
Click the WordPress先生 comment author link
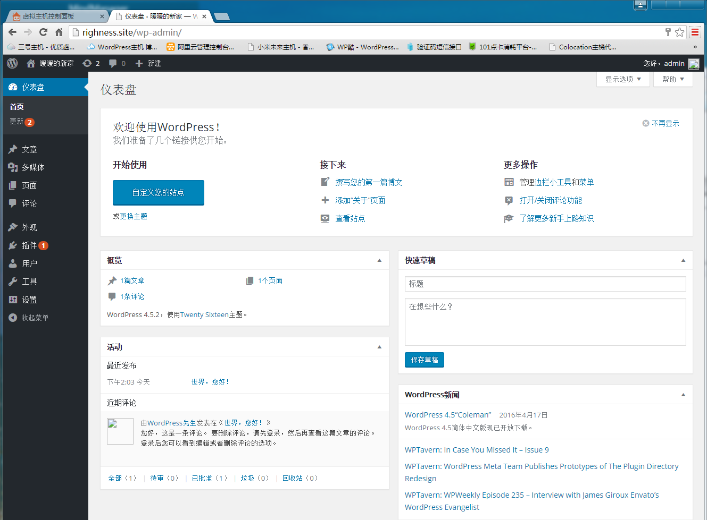[x=172, y=423]
